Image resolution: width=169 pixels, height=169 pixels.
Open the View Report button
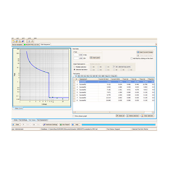click(65, 124)
